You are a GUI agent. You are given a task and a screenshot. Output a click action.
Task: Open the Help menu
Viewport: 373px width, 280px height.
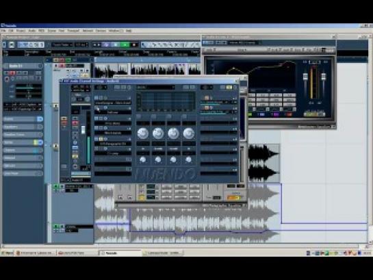pos(129,31)
